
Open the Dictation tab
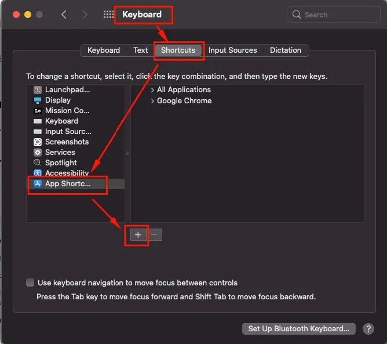(x=286, y=50)
